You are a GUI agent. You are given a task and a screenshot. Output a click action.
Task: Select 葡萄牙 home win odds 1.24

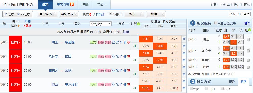coord(146,67)
